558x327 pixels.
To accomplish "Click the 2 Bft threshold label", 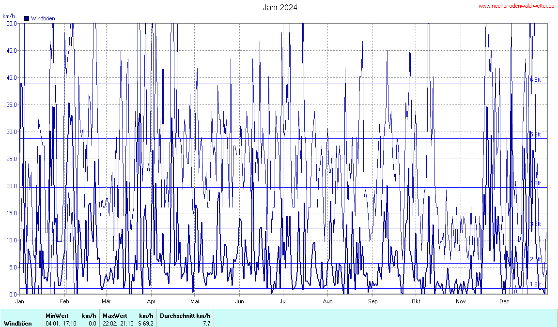I will coord(535,259).
